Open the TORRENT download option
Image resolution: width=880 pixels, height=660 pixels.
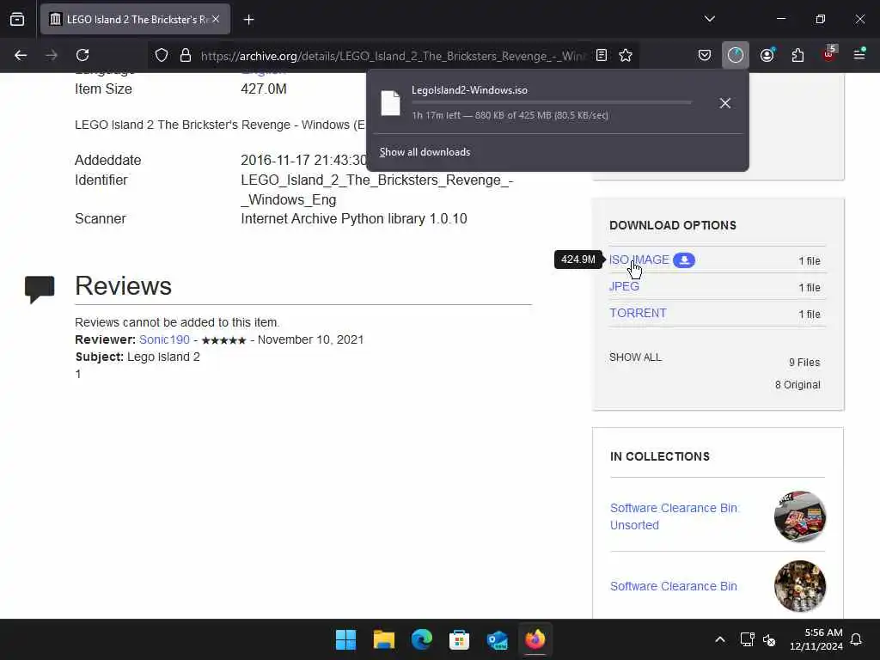click(639, 313)
